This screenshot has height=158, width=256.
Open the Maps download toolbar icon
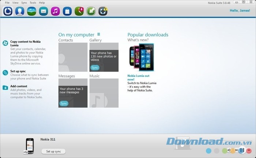pyautogui.click(x=79, y=11)
